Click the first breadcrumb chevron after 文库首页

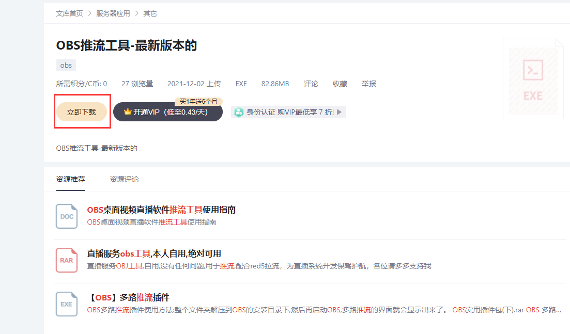tap(89, 13)
